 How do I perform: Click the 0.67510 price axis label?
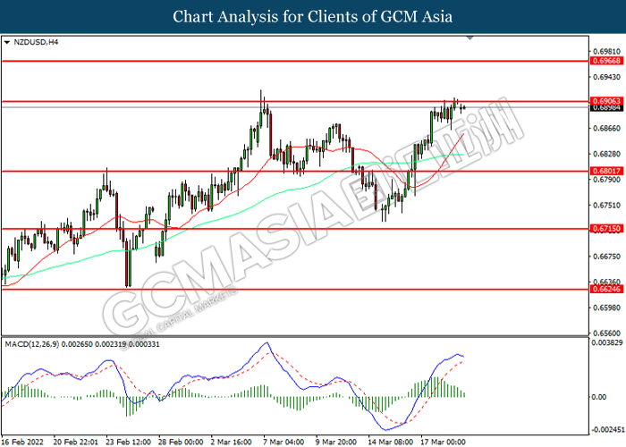coord(607,205)
